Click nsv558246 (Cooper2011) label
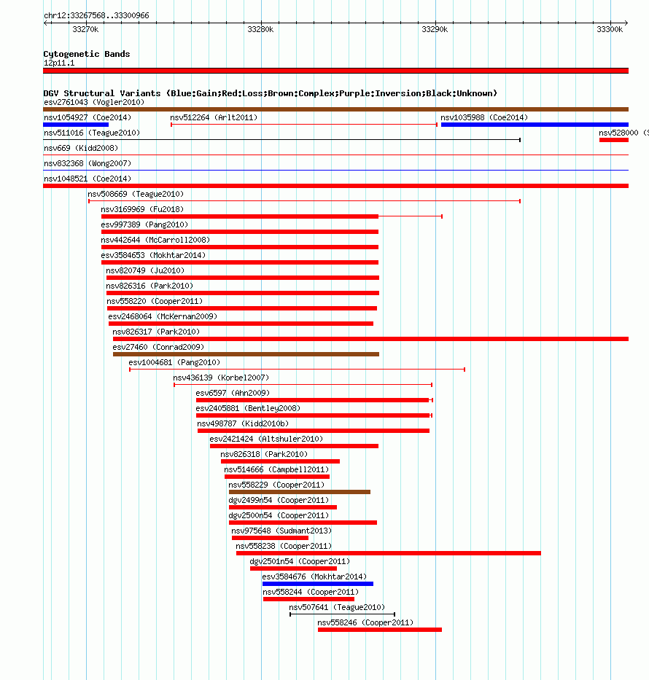 pos(365,622)
